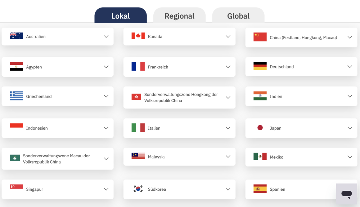Expand the Singapur chevron
The height and width of the screenshot is (207, 360).
pos(106,189)
